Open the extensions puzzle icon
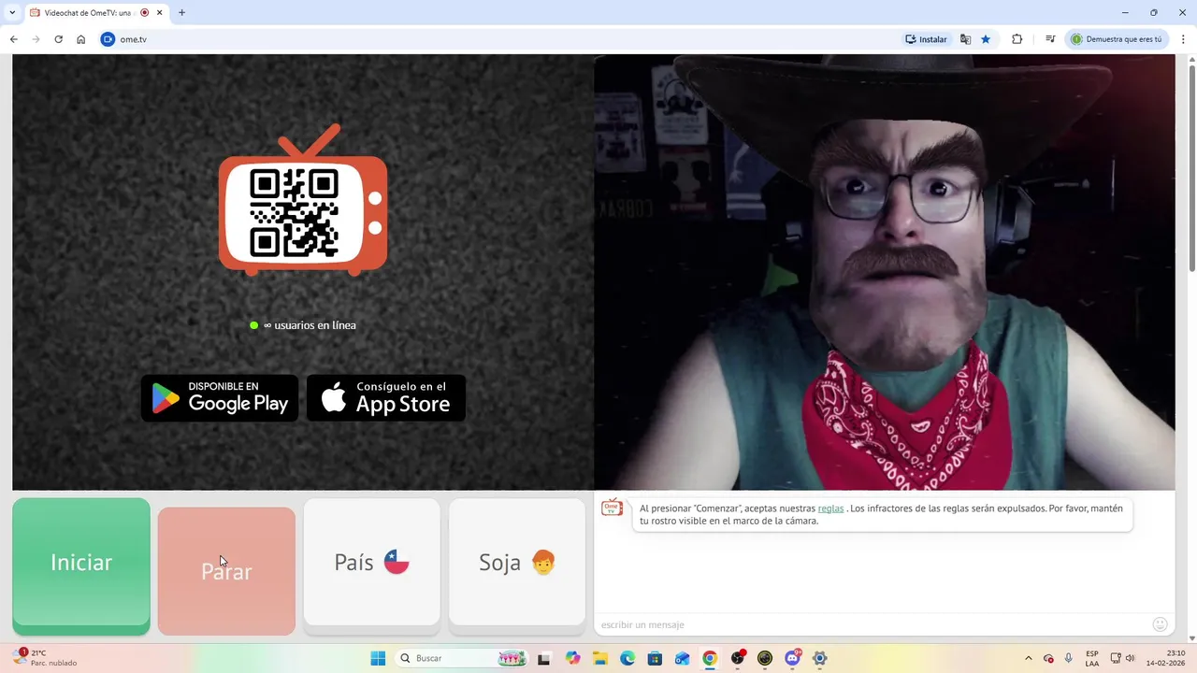Screen dimensions: 1197x673 [1017, 39]
